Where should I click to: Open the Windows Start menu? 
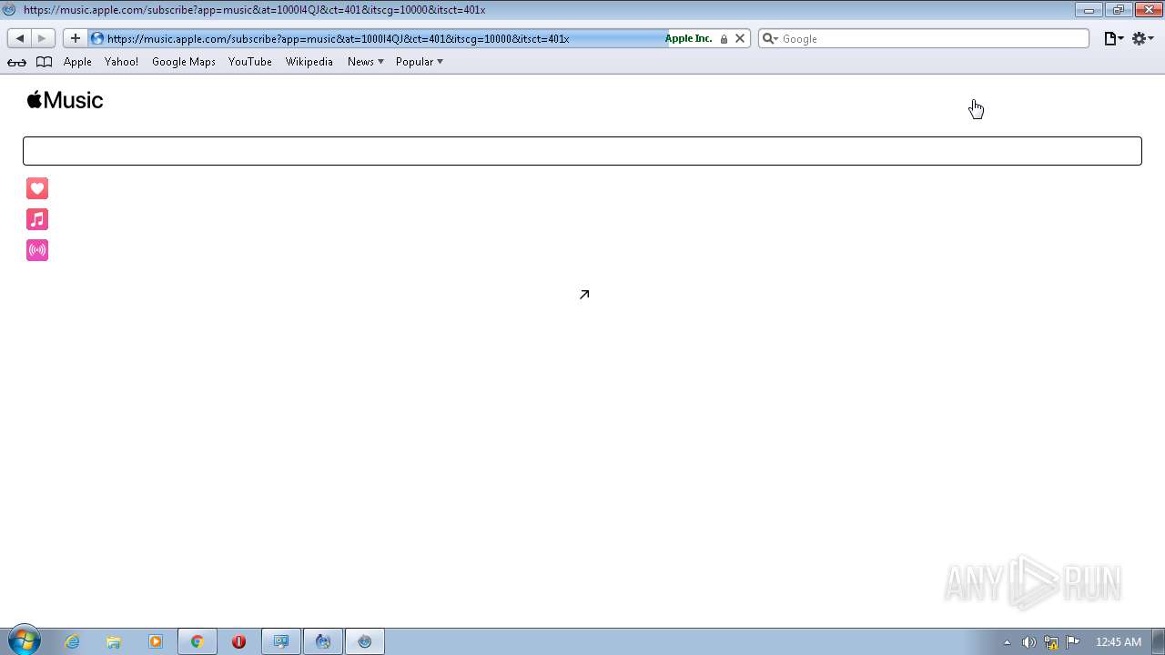(25, 641)
